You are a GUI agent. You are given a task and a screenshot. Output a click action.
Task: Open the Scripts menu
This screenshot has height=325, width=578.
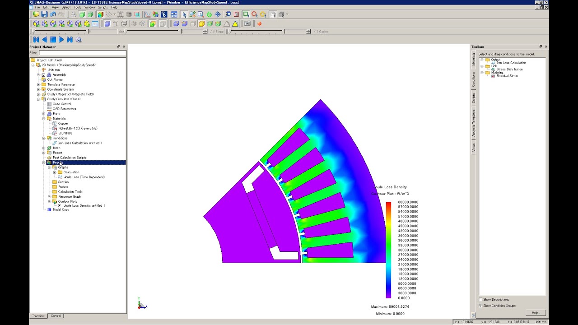(x=103, y=7)
